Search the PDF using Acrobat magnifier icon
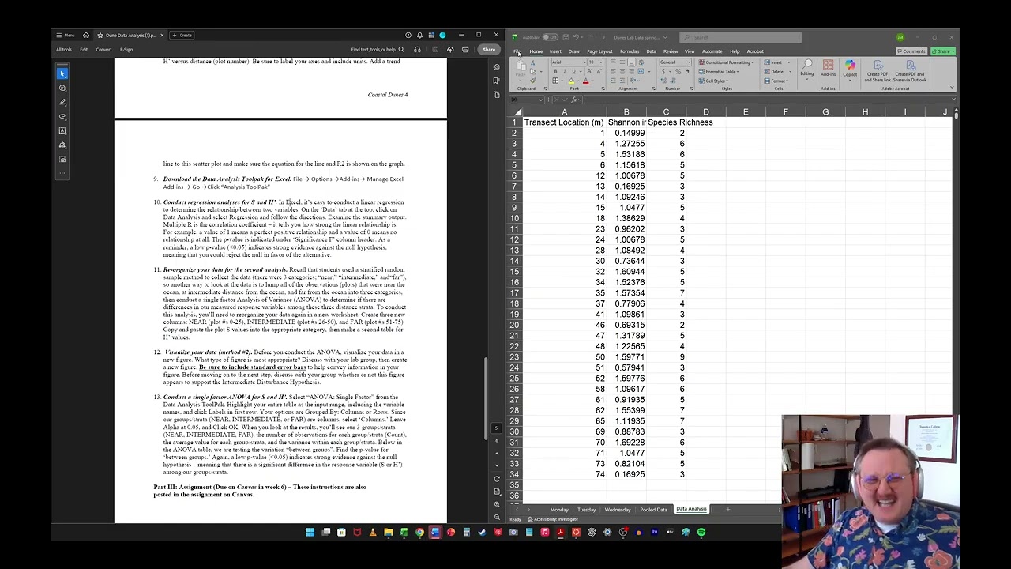 point(401,50)
